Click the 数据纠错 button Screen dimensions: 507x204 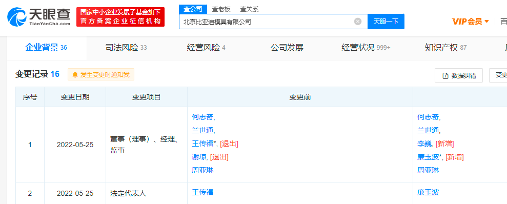point(459,76)
